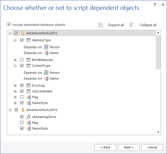Click the Name type icon under AddressType
167x154 pixels.
(46, 53)
